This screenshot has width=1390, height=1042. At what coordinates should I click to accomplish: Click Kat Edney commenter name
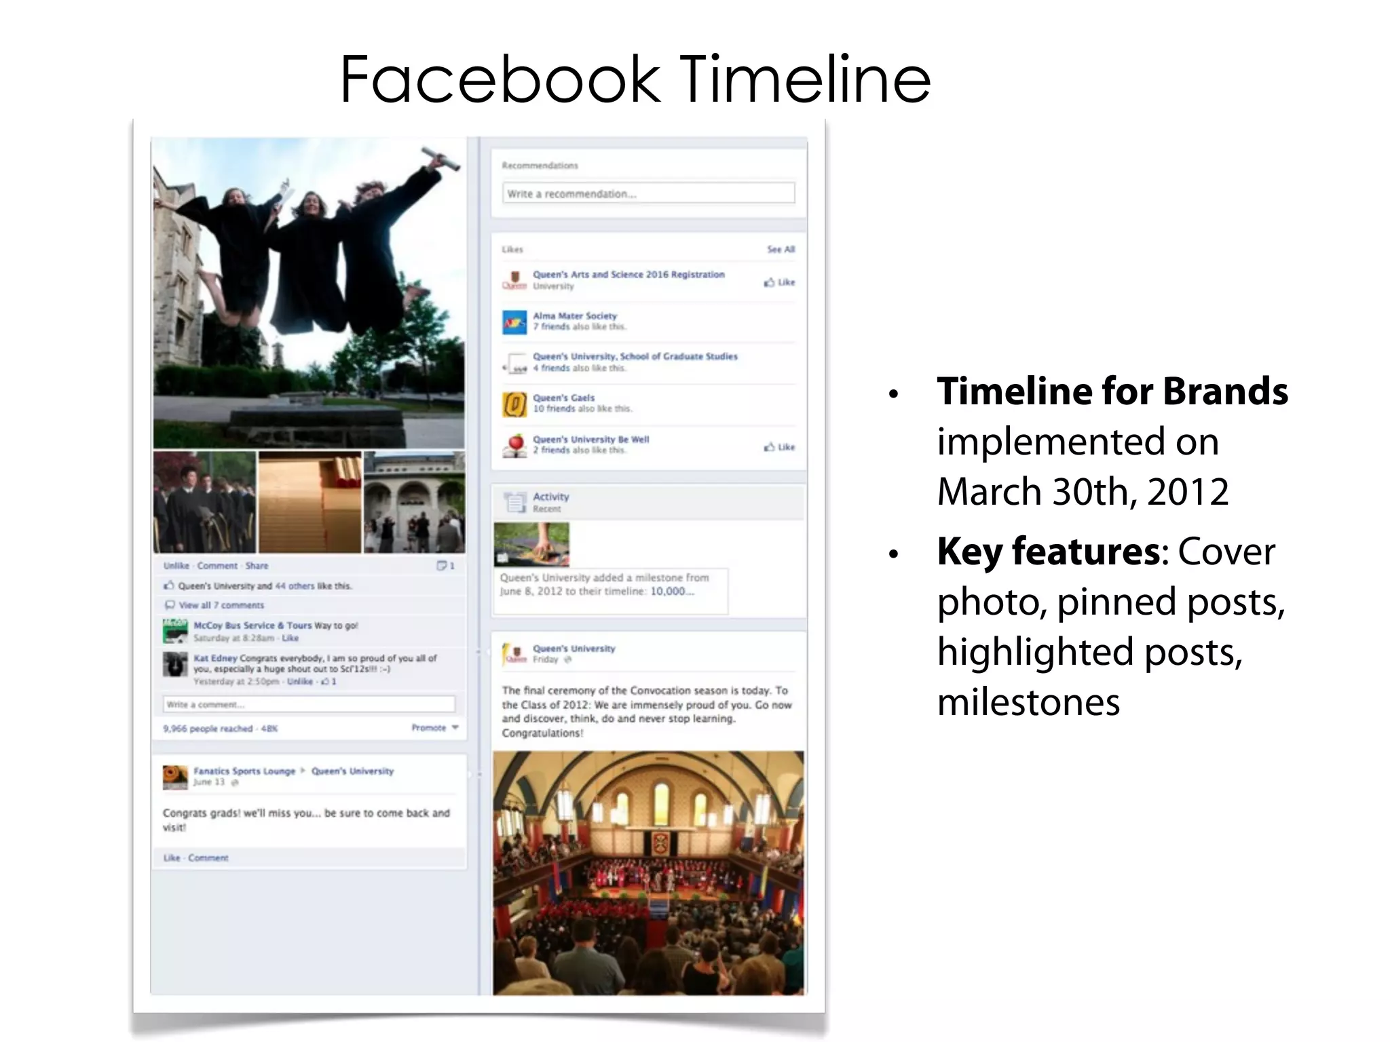point(215,658)
